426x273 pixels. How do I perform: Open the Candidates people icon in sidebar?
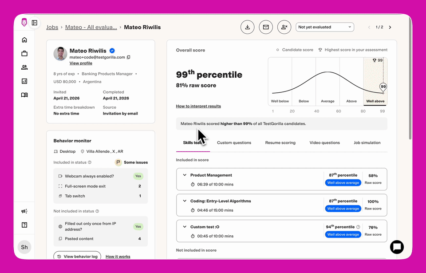tap(24, 67)
